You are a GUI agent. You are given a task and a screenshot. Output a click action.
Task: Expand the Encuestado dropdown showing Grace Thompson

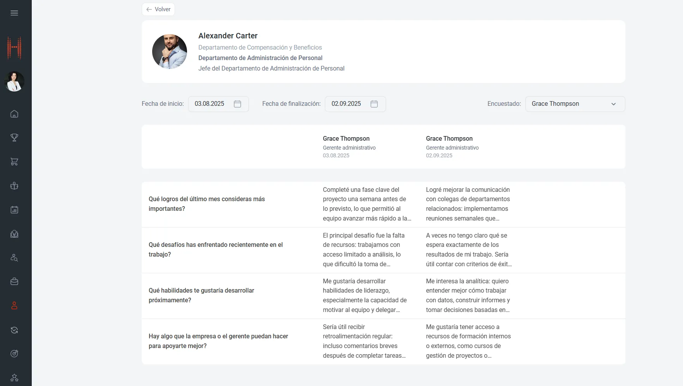pos(575,104)
